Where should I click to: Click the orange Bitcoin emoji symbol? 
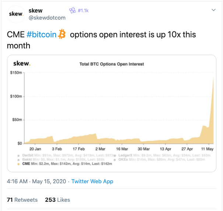tap(62, 34)
